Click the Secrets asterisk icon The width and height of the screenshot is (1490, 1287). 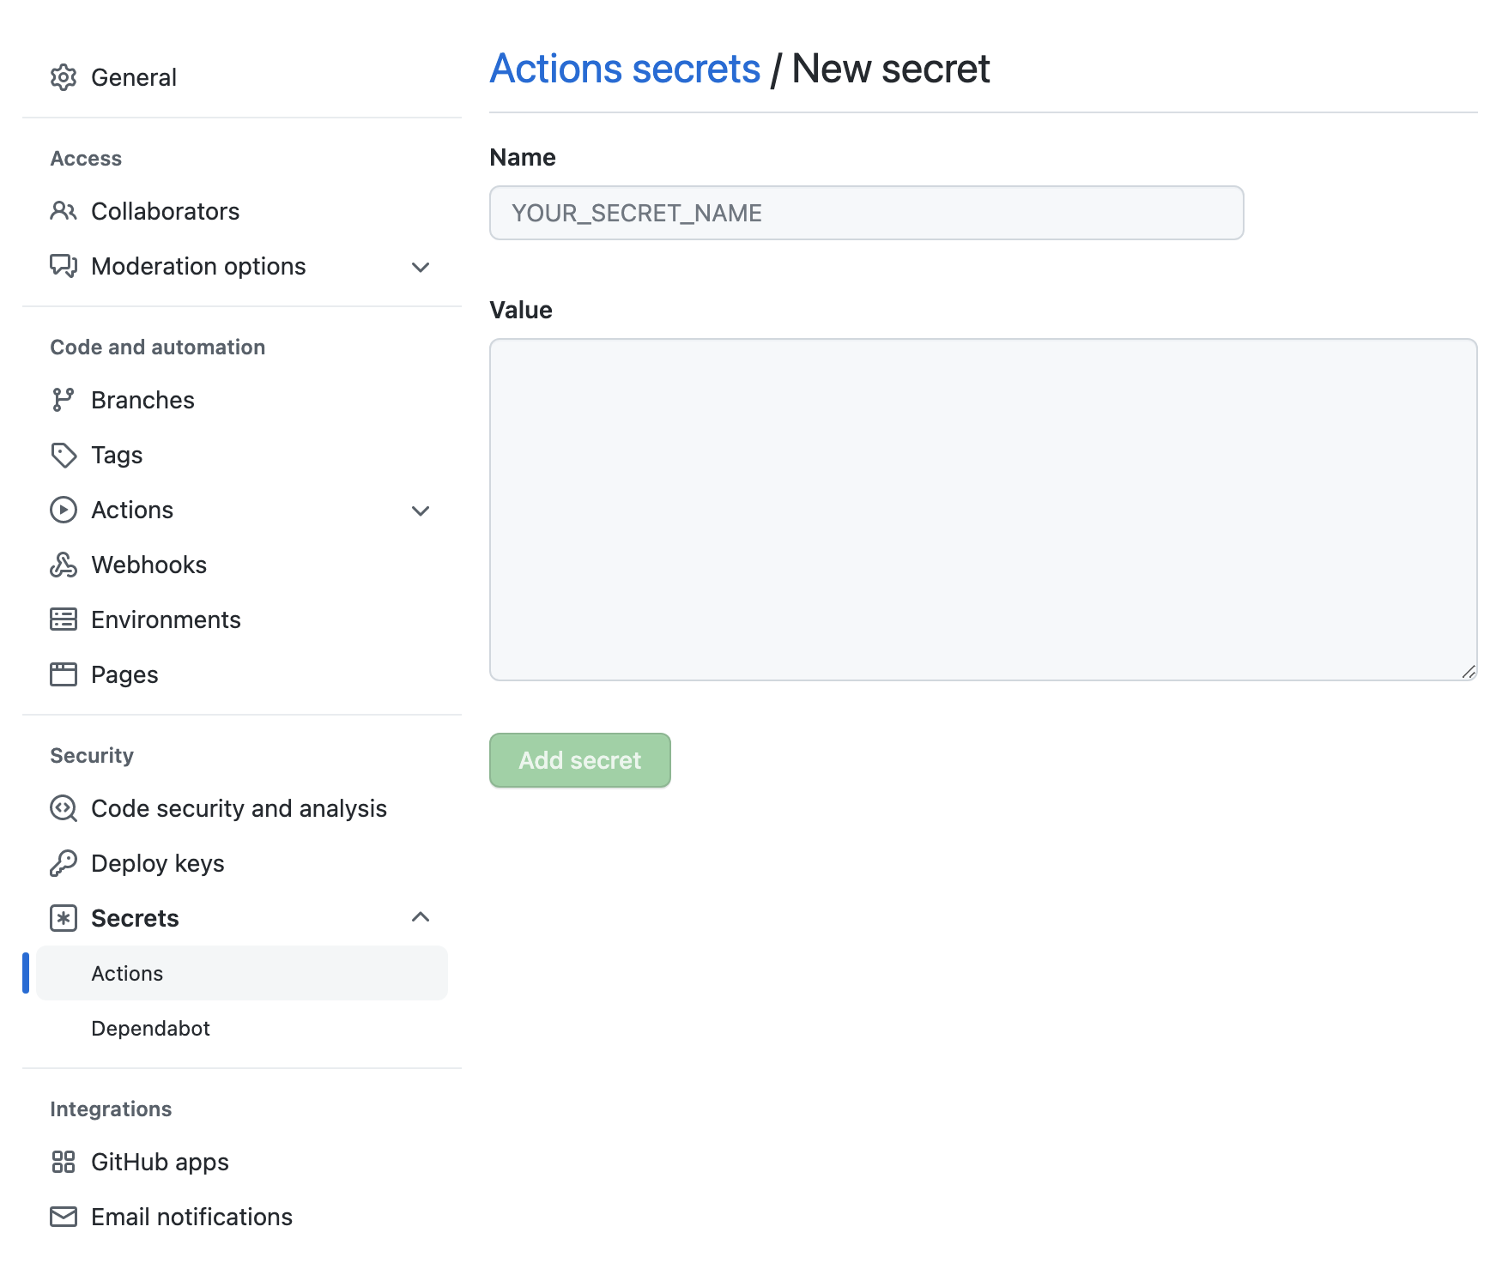click(64, 917)
